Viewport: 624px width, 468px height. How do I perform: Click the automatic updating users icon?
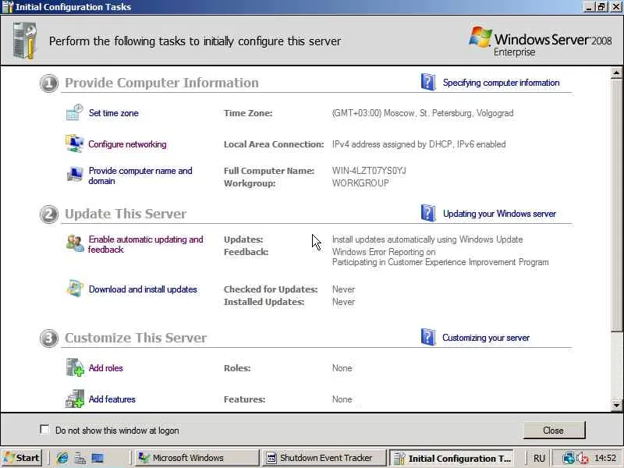pyautogui.click(x=74, y=243)
